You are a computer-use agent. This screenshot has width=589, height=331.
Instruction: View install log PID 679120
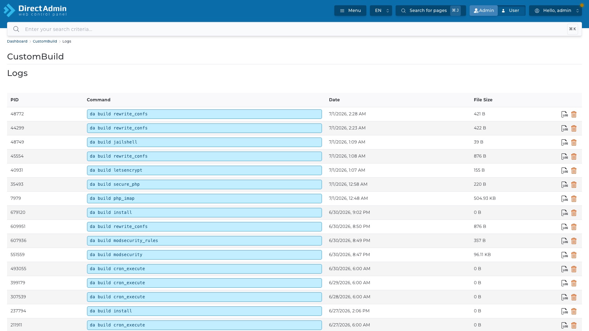point(565,213)
